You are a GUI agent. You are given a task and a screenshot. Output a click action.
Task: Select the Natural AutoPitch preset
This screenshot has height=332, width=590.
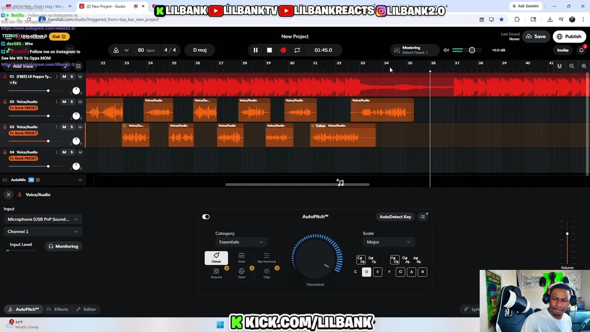tap(216, 273)
